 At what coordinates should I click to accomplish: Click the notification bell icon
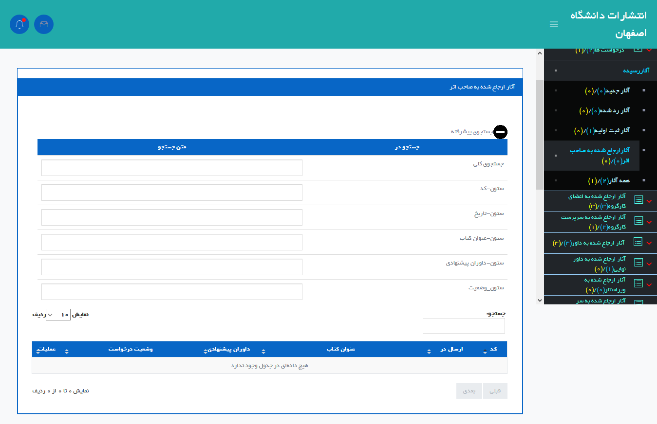19,24
